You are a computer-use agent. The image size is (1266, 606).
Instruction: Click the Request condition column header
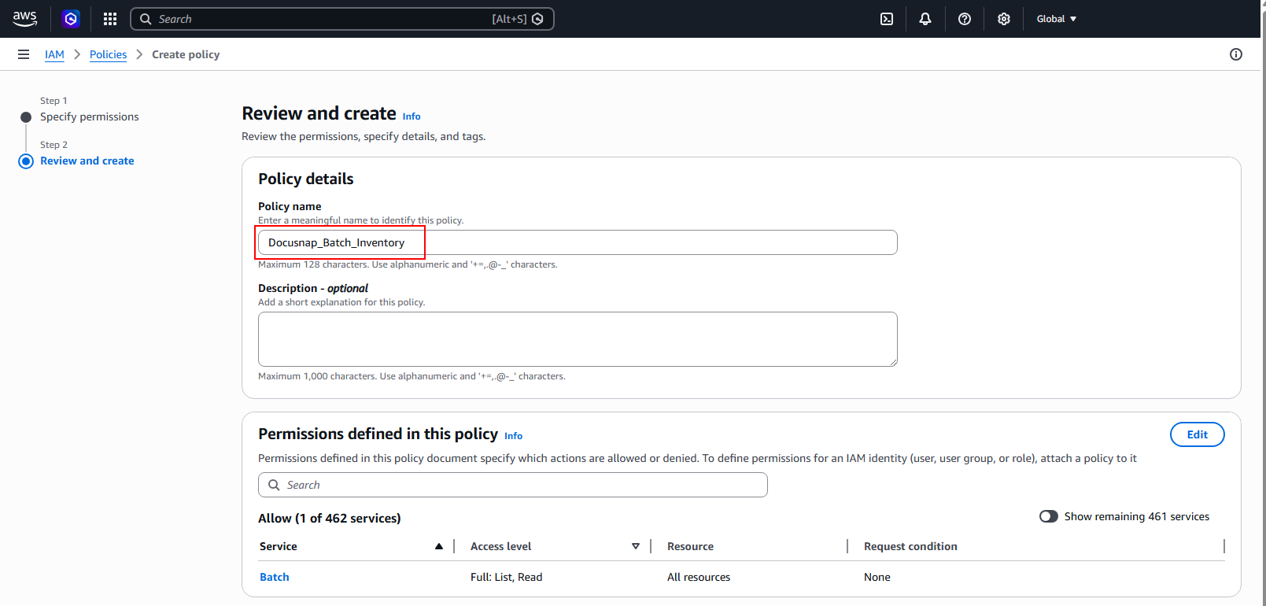(910, 546)
